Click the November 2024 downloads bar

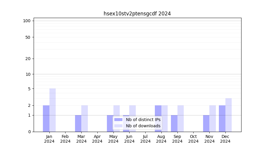(x=213, y=118)
